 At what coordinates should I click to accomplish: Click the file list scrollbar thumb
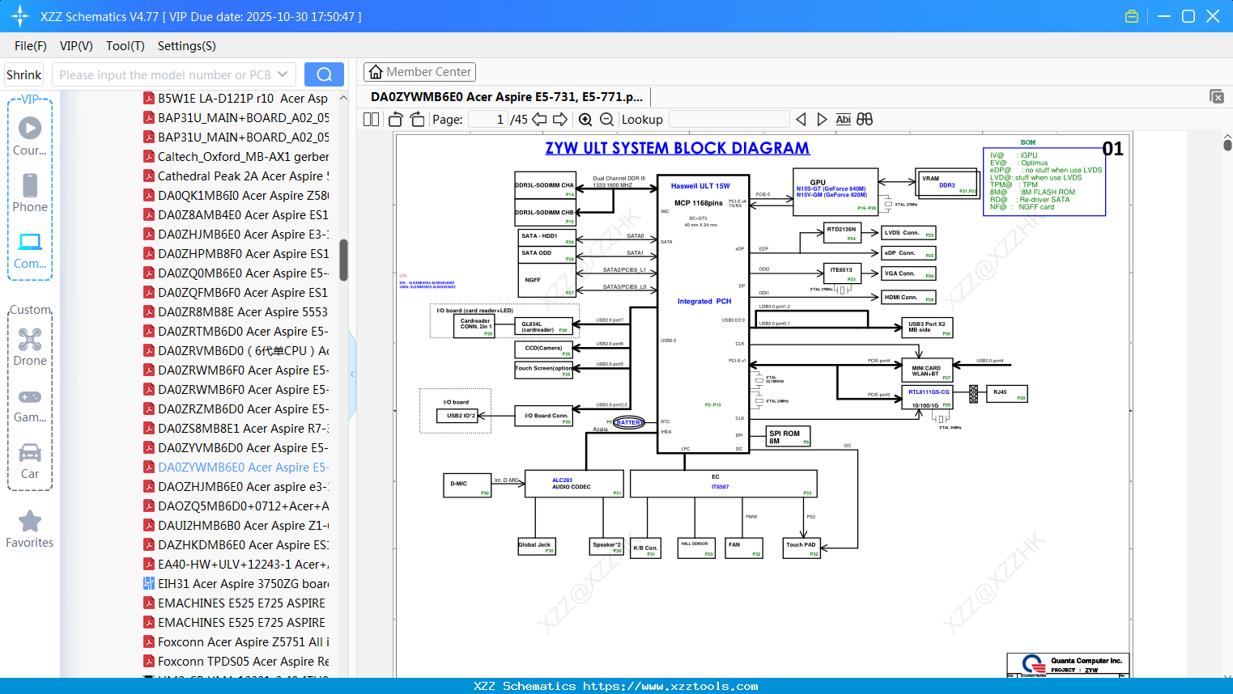pyautogui.click(x=343, y=260)
